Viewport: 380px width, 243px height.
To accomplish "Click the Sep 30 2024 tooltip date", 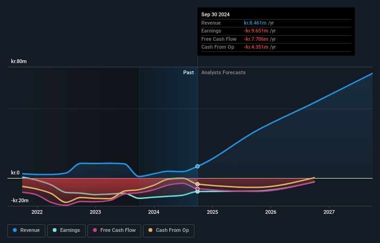I will tap(215, 14).
